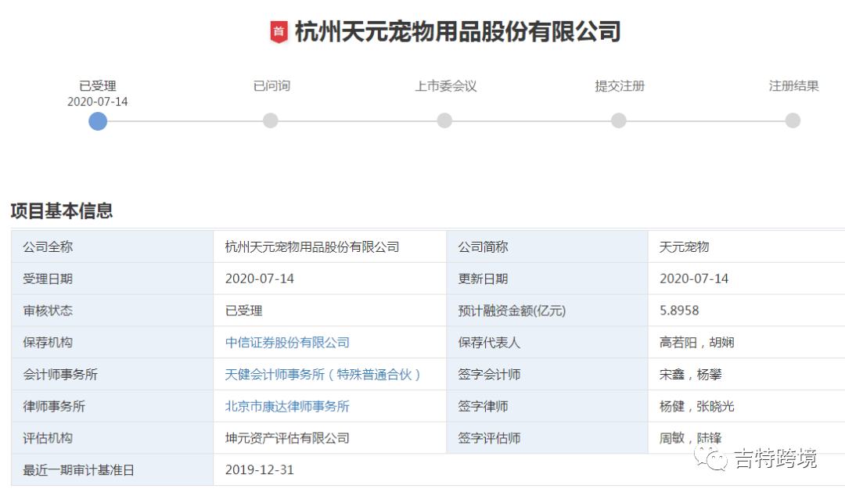Click the 注册结果 stage label
This screenshot has width=845, height=496.
click(x=793, y=86)
